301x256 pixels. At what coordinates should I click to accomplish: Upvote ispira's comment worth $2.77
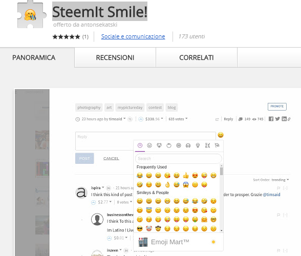(93, 202)
